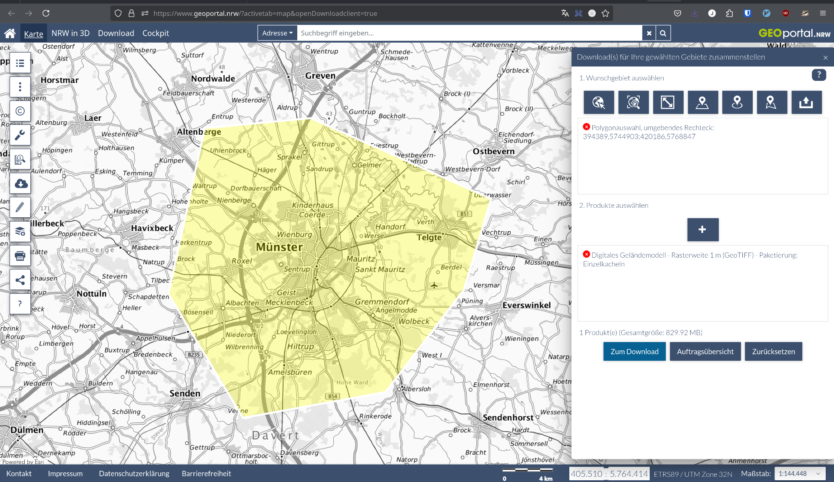The height and width of the screenshot is (482, 834).
Task: Select the polygon area marker tool
Action: (x=703, y=103)
